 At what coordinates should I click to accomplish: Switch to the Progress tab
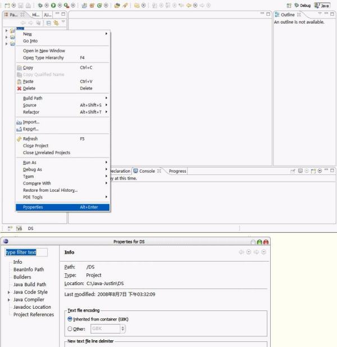coord(177,171)
